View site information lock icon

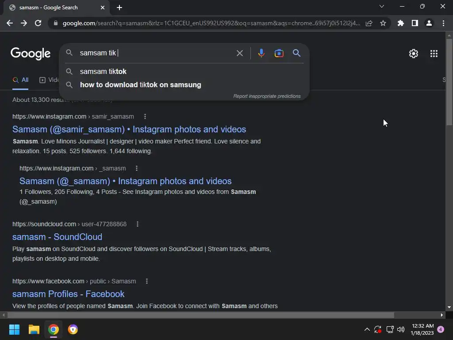pos(56,23)
